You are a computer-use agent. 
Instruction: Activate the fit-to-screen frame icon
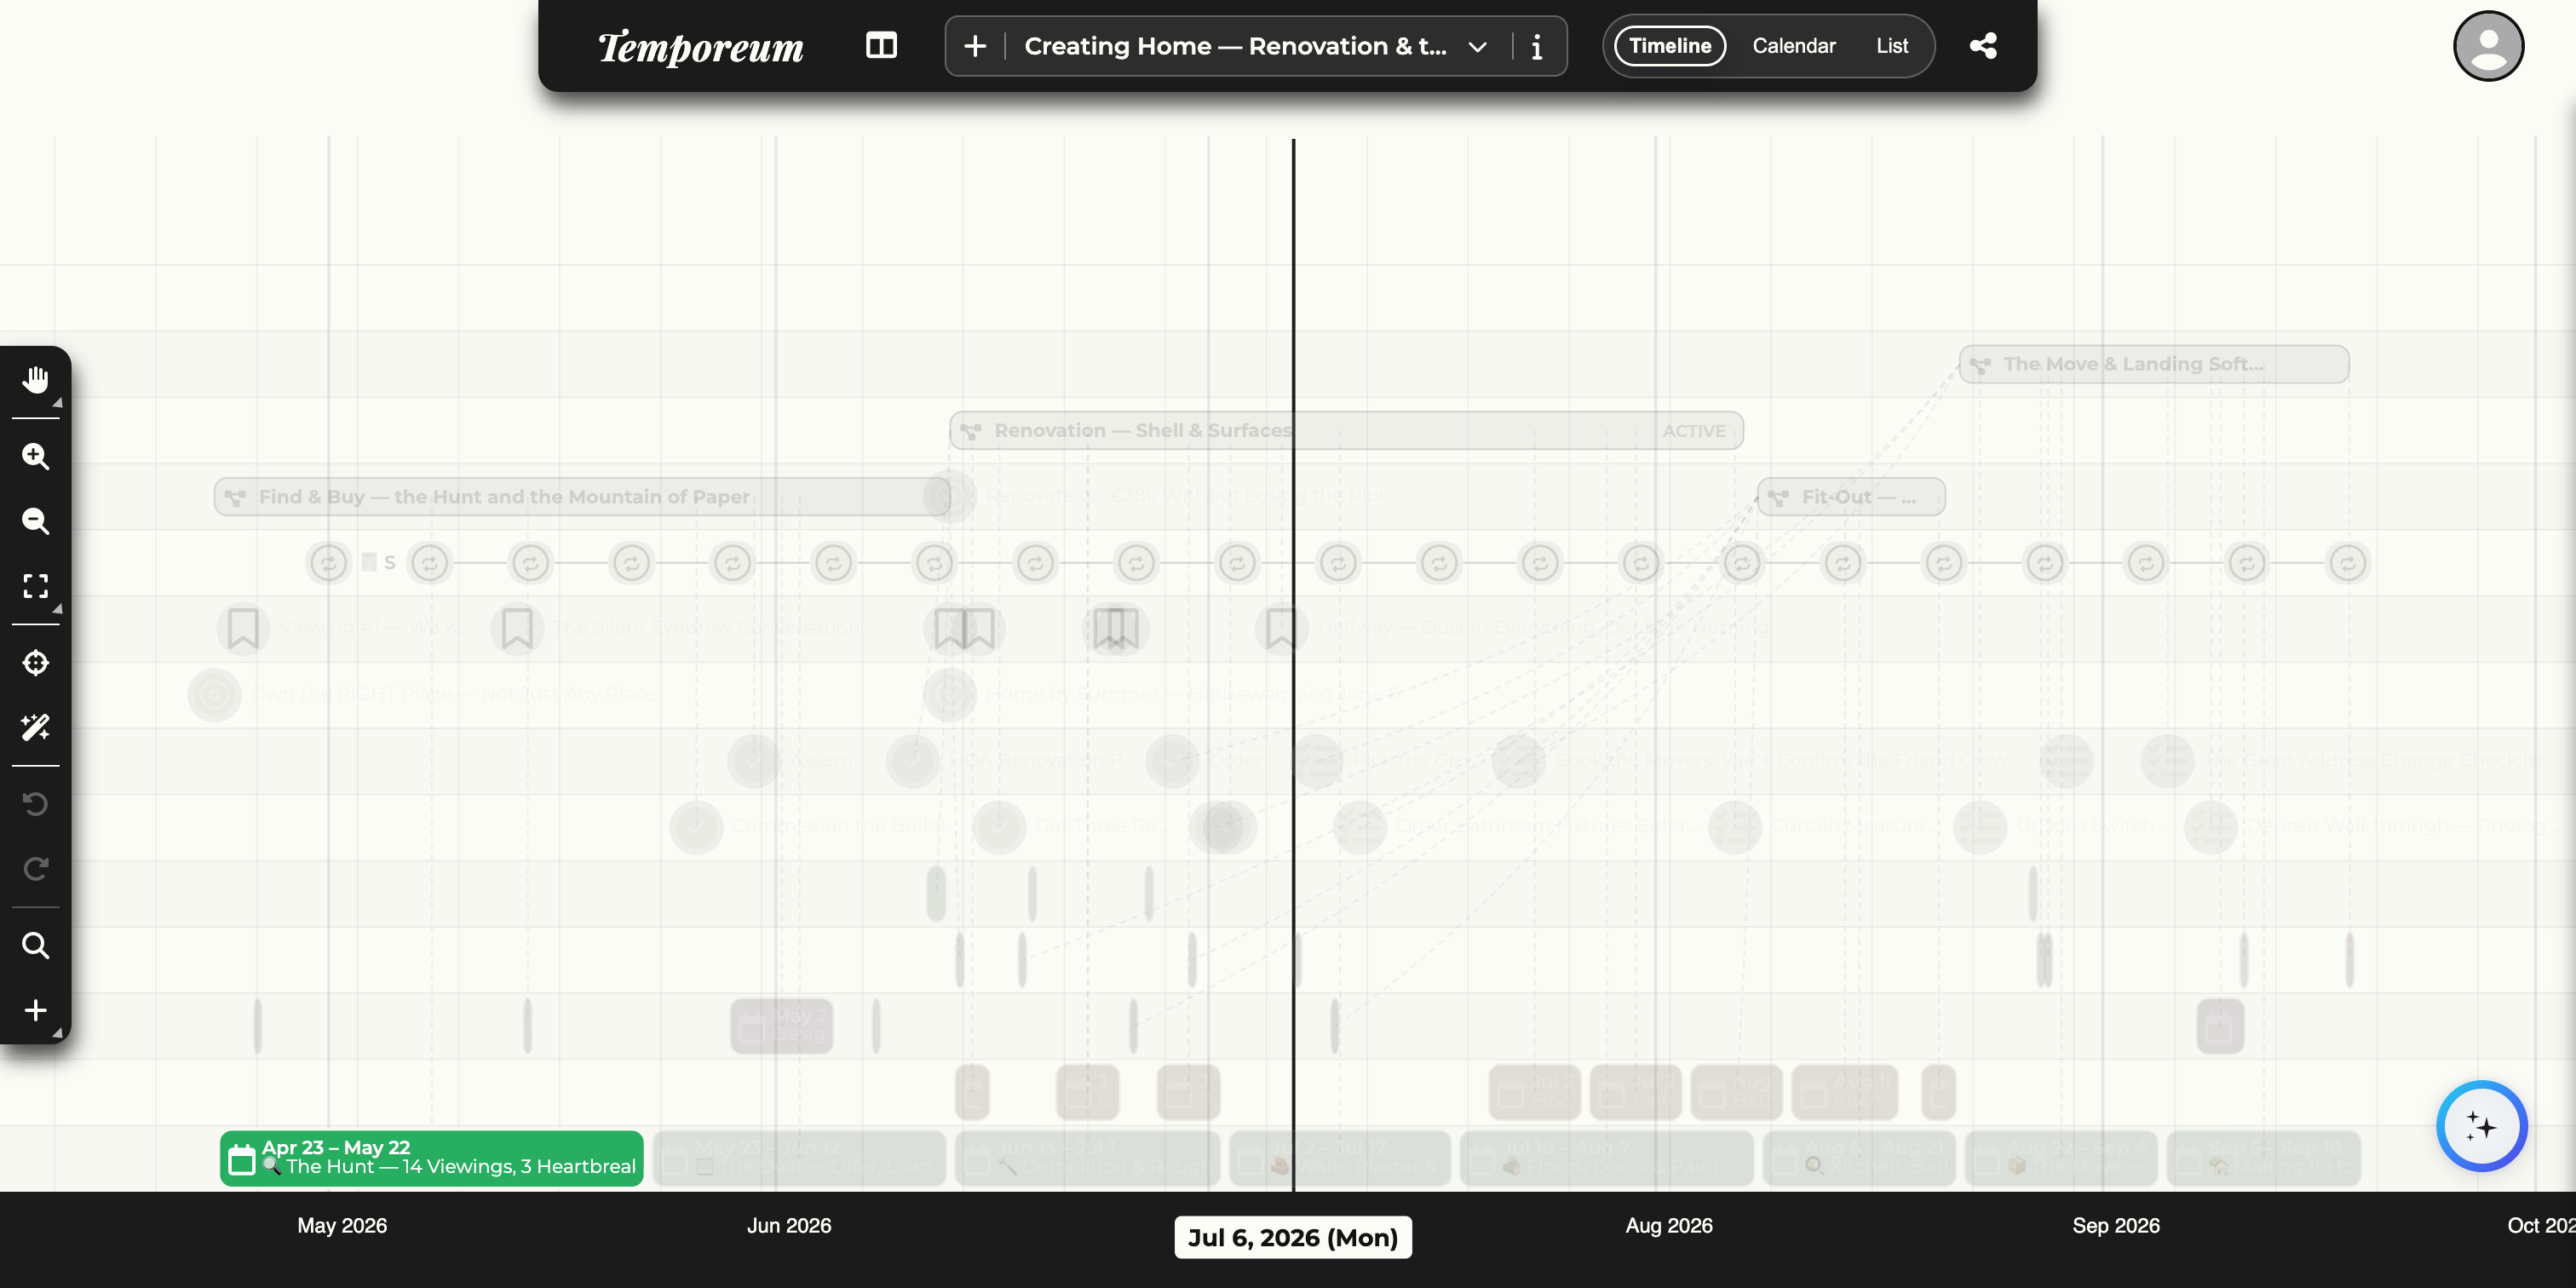point(36,586)
